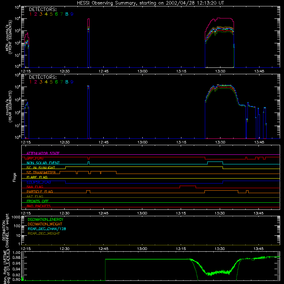284x284 pixels.
Task: Click detector 6 legend number in rear segments panel
Action: (x=56, y=82)
